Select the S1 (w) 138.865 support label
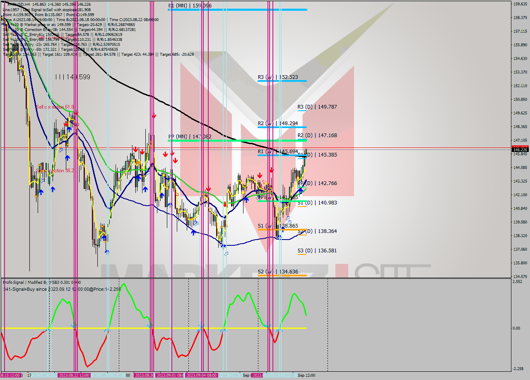This screenshot has height=380, width=530. tap(277, 226)
